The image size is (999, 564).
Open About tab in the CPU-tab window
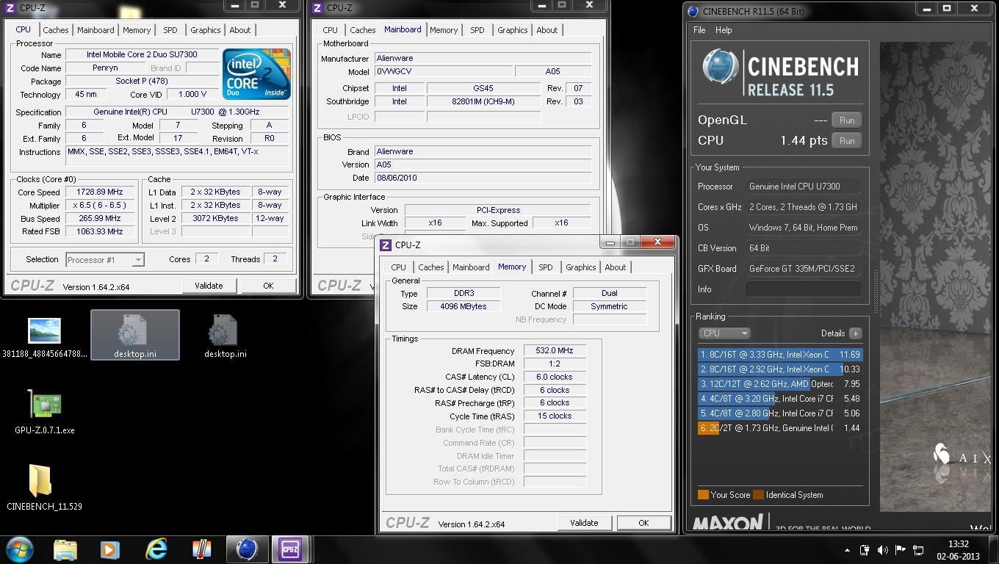click(240, 30)
